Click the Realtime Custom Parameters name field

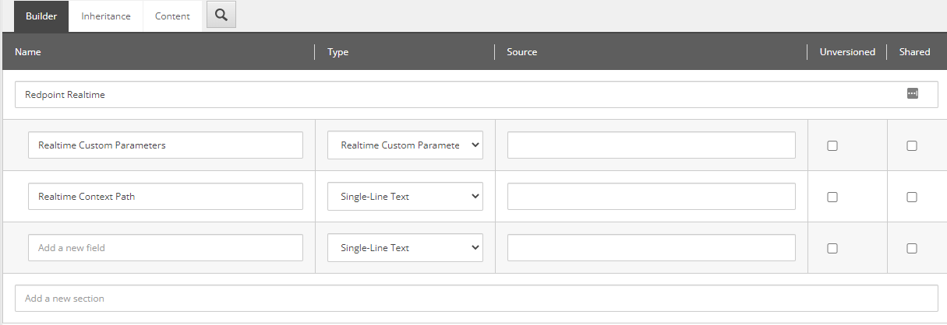(x=165, y=145)
